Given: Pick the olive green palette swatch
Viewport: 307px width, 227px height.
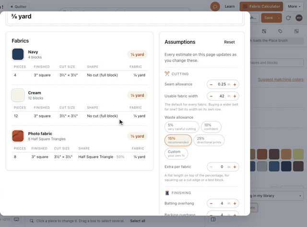Looking at the screenshot, I should point(298,154).
